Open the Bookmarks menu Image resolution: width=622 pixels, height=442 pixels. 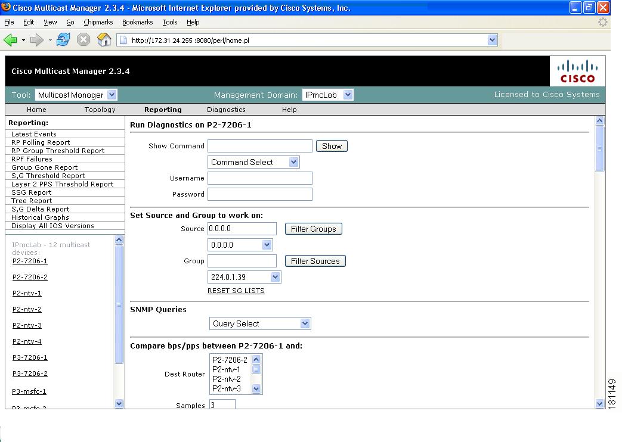pyautogui.click(x=137, y=22)
